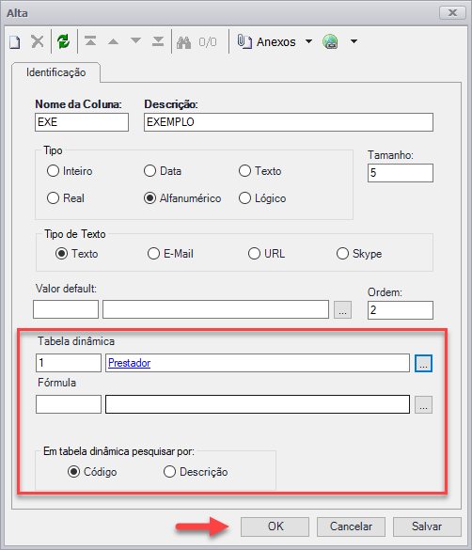Viewport: 472px width, 550px height.
Task: Go to last record arrow icon
Action: click(158, 41)
